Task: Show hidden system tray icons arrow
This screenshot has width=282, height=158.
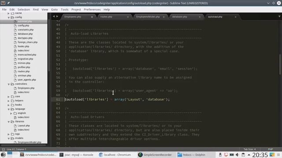Action: [249, 154]
